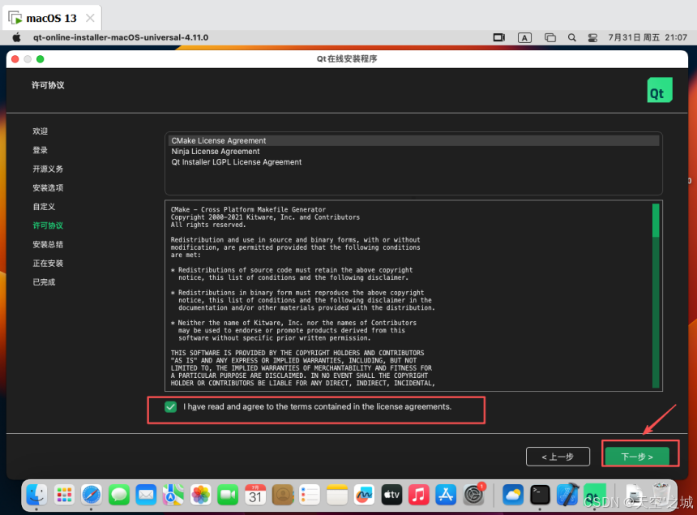Open System Settings with notification badge
Screen dimensions: 697x515
(474, 495)
